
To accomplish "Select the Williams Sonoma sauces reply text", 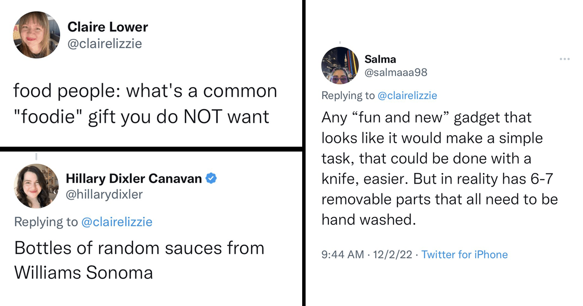I will pos(139,260).
